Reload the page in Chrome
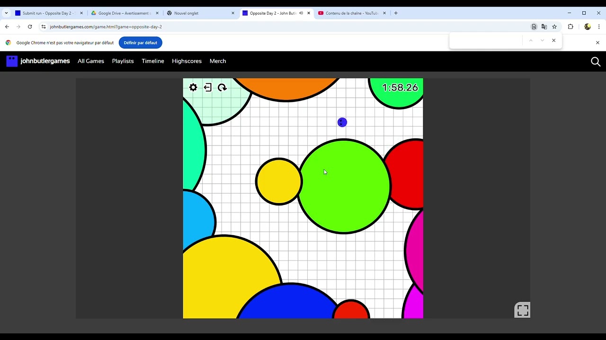The image size is (606, 340). [x=30, y=27]
